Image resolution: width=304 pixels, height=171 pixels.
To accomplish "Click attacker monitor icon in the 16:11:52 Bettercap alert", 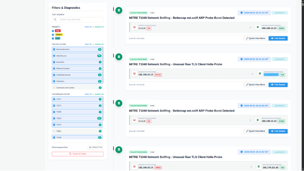I will tap(134, 120).
